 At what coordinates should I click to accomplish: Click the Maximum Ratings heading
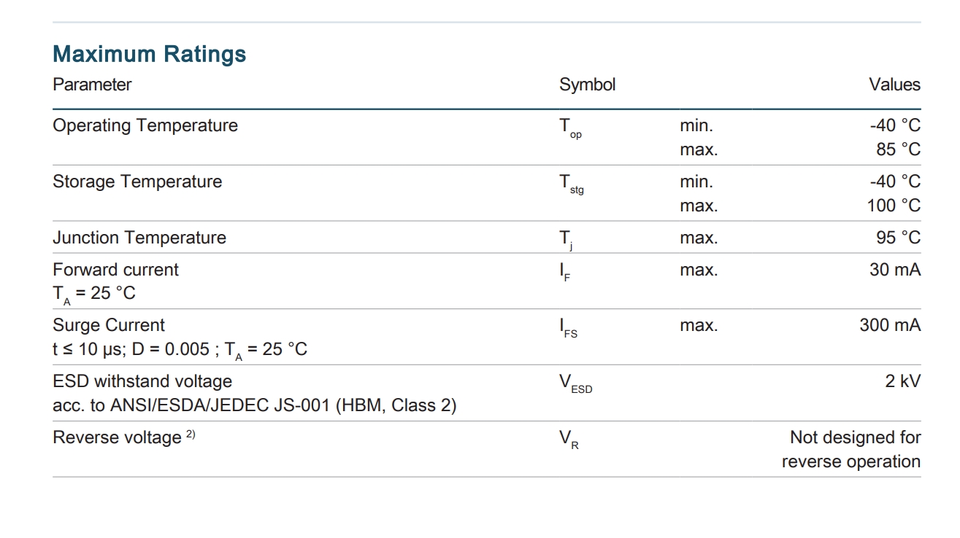point(149,54)
